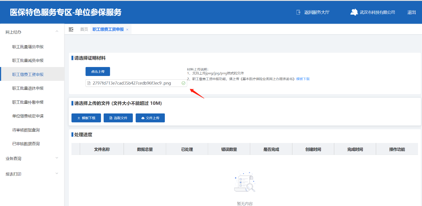Screen dimensions: 422x206
Task: Click the 创建时间 column header
Action: point(313,149)
